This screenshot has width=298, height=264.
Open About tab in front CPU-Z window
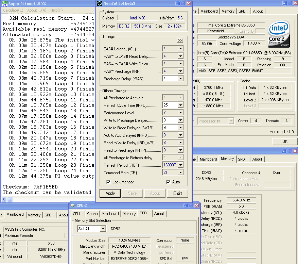159,214
